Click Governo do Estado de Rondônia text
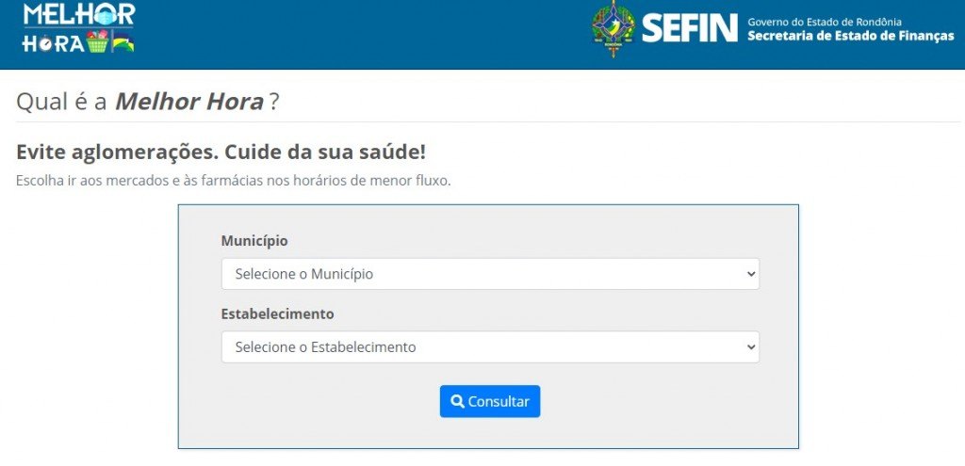Viewport: 965px width, 466px height. (825, 21)
